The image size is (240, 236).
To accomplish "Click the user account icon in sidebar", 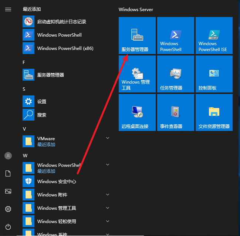I will tap(8, 156).
